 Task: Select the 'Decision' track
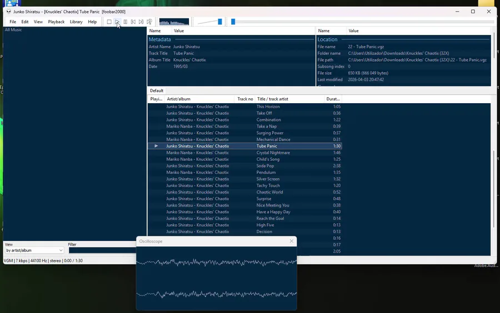pyautogui.click(x=245, y=231)
